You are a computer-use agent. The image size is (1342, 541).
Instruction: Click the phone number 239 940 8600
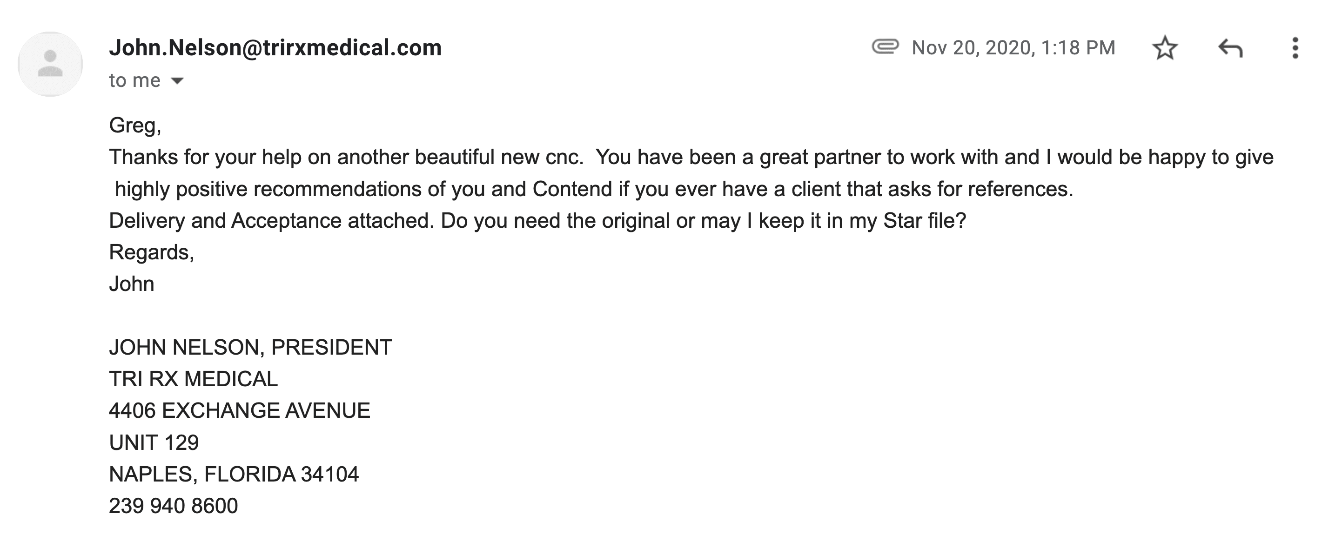click(174, 506)
